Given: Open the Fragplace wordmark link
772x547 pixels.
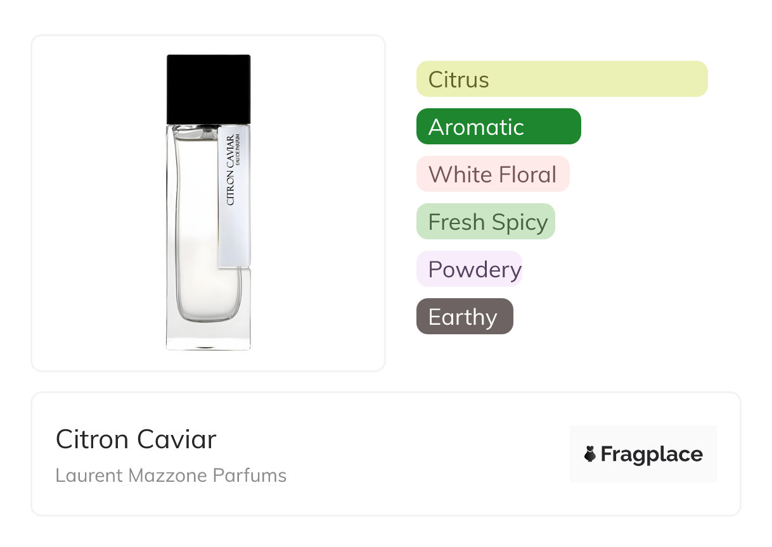Looking at the screenshot, I should pyautogui.click(x=652, y=455).
